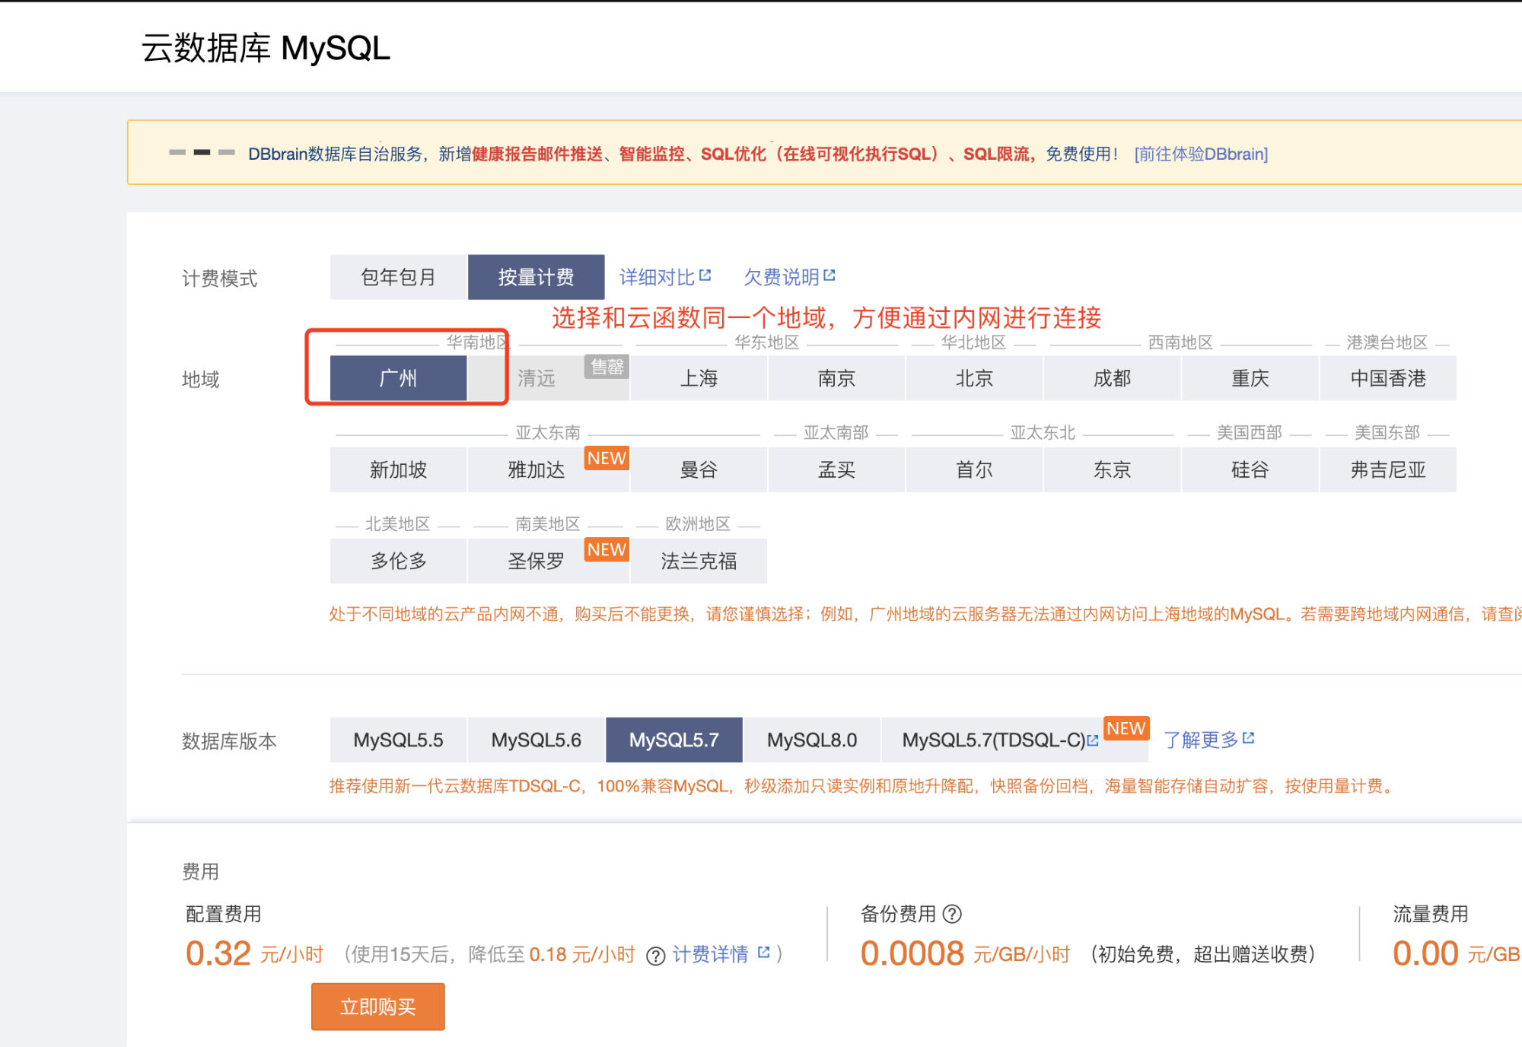Click third banner carousel indicator dash

click(x=227, y=152)
